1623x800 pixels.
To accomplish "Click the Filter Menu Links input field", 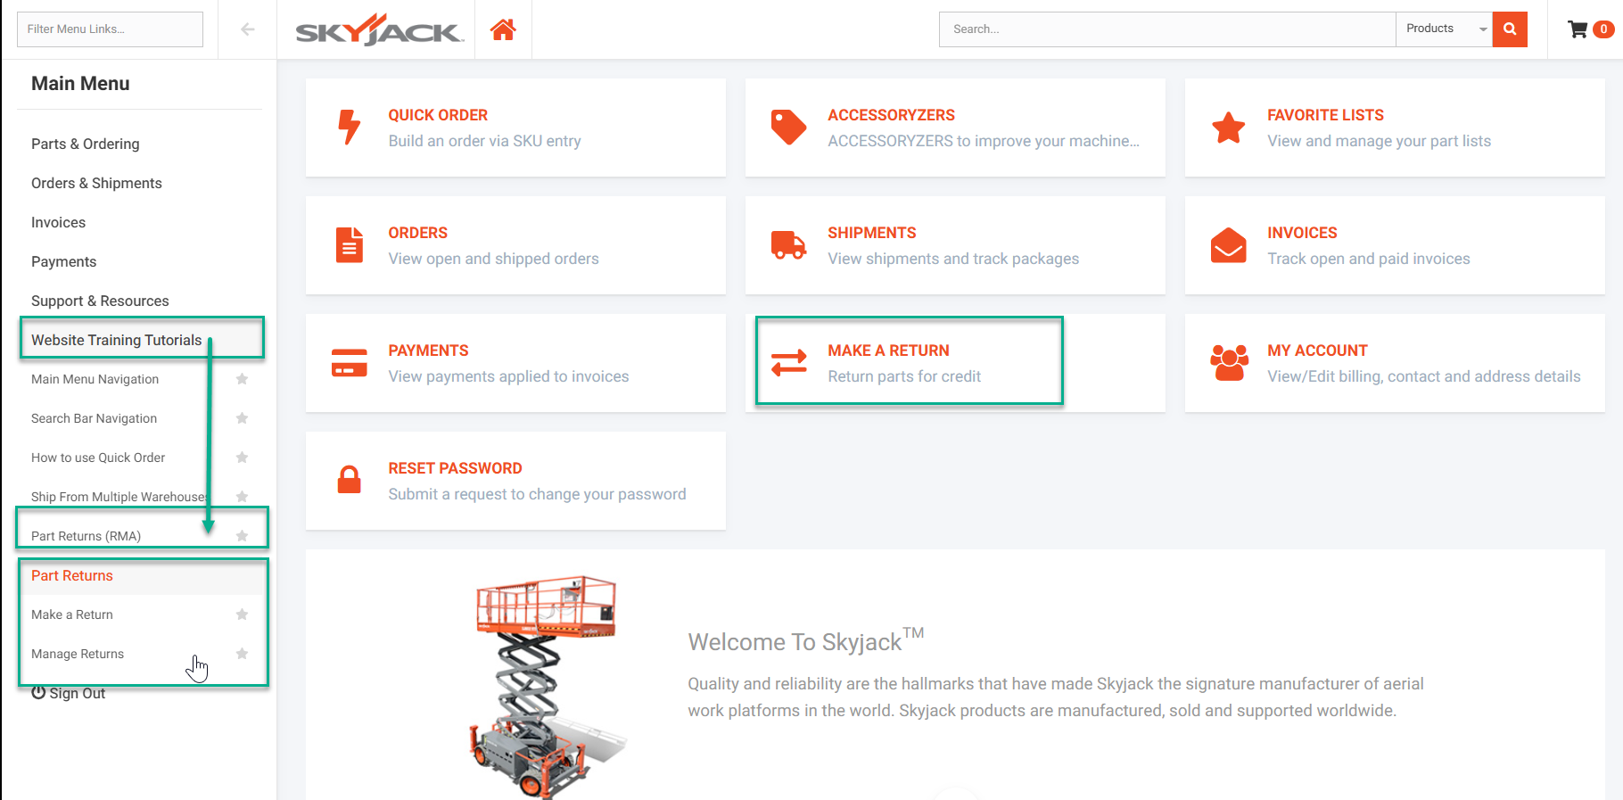I will click(x=110, y=29).
